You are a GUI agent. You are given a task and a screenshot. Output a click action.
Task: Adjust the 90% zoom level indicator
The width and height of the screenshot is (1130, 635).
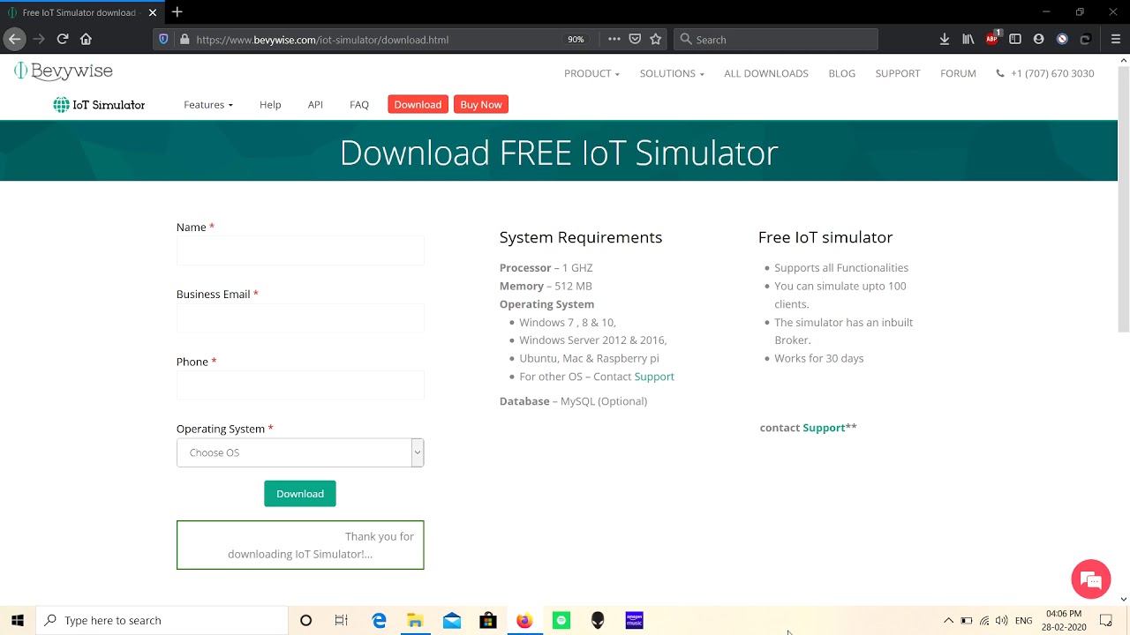pyautogui.click(x=576, y=40)
